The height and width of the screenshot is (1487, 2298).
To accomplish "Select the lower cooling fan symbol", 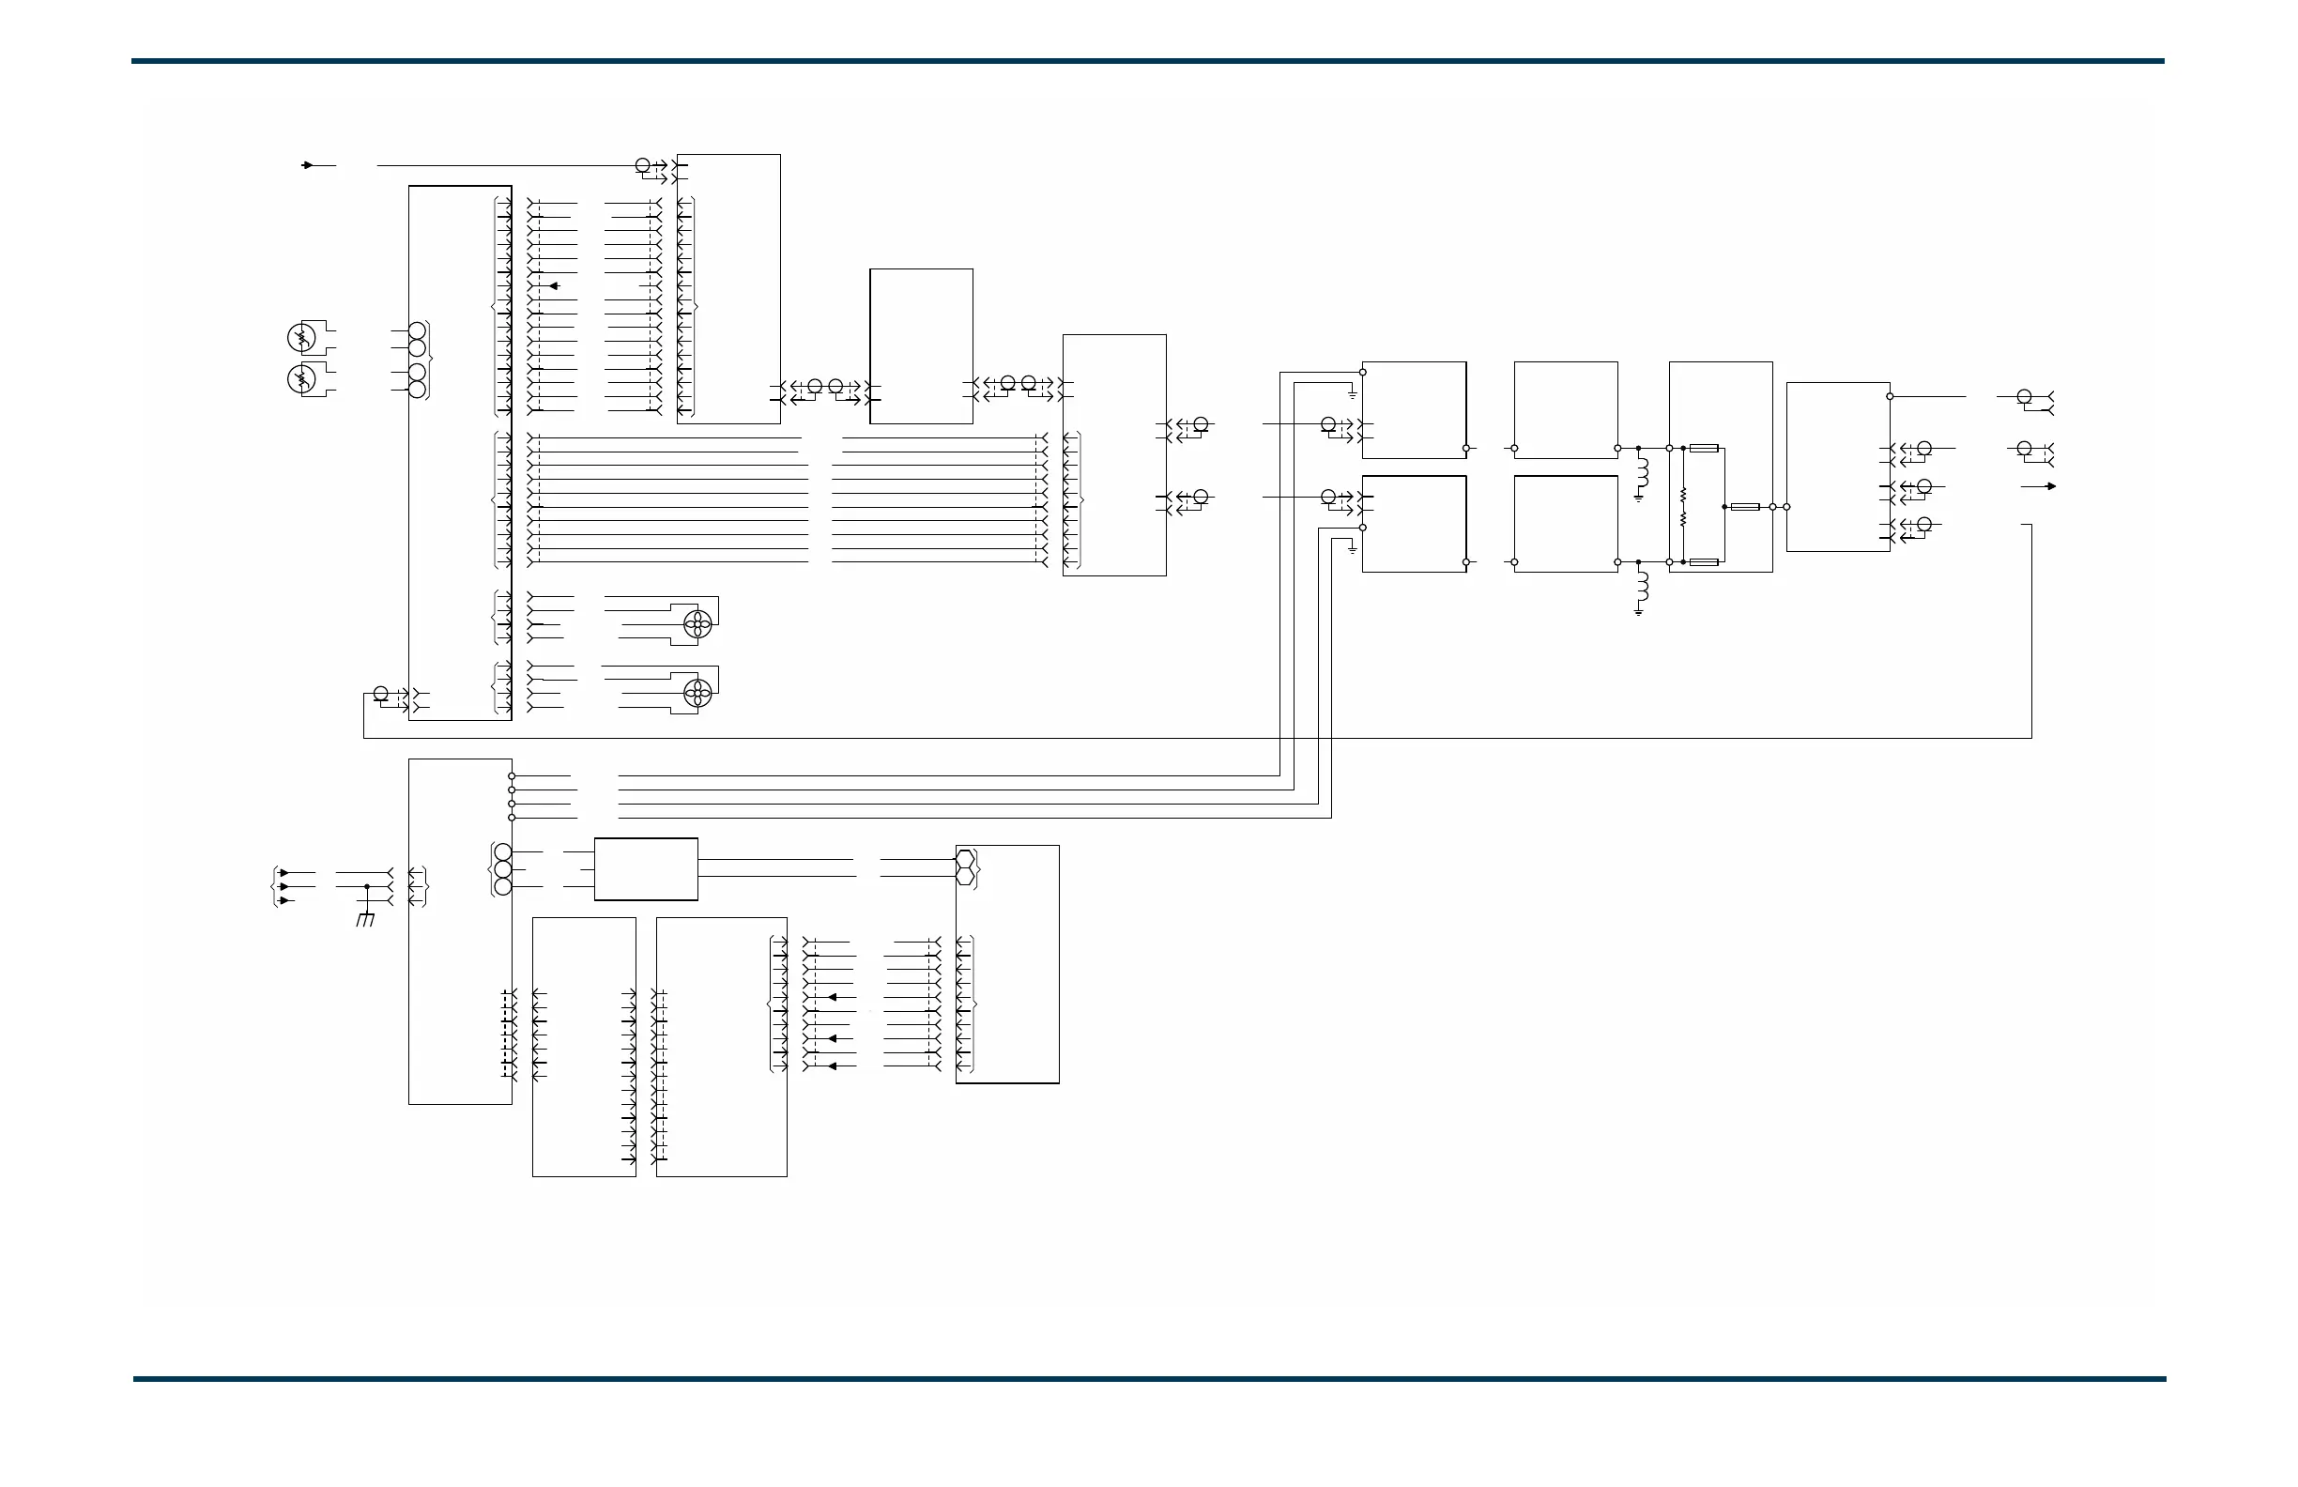I will point(697,692).
